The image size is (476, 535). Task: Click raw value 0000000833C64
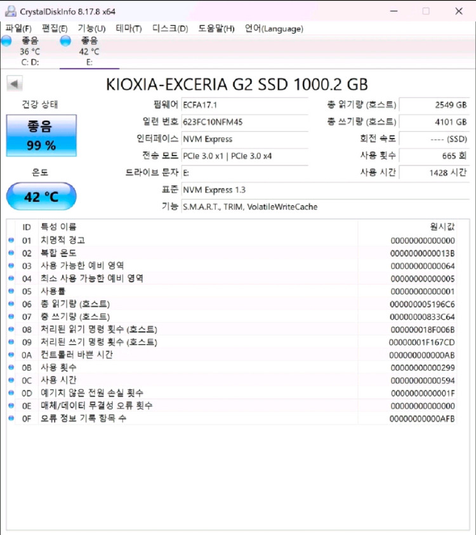pos(423,317)
